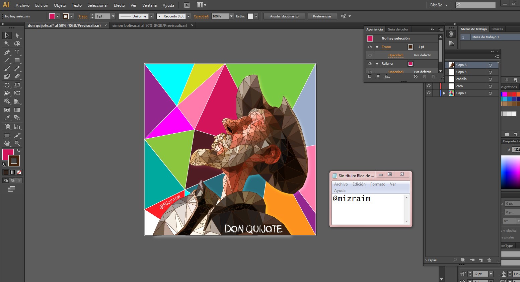
Task: Select the Magic Wand tool
Action: (x=7, y=44)
